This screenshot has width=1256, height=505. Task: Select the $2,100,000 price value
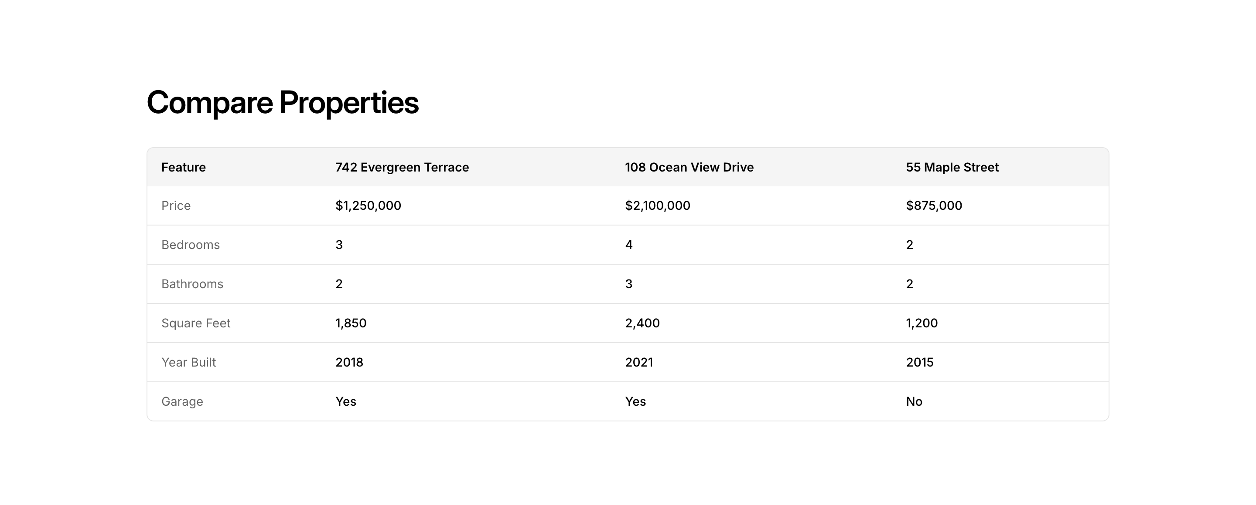[x=657, y=206]
